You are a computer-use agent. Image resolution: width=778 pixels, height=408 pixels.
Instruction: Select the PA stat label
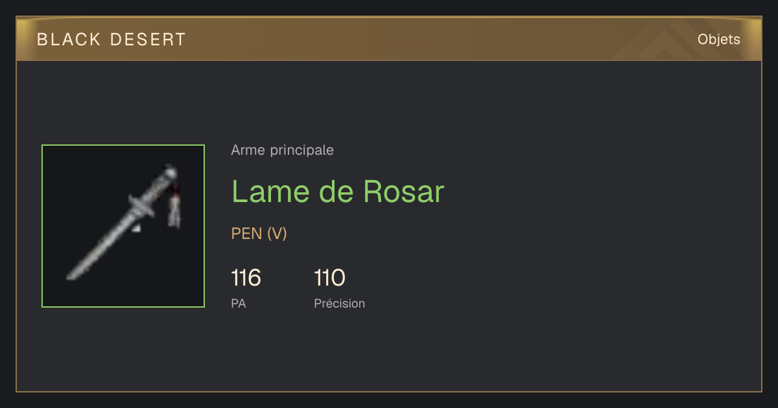coord(239,303)
